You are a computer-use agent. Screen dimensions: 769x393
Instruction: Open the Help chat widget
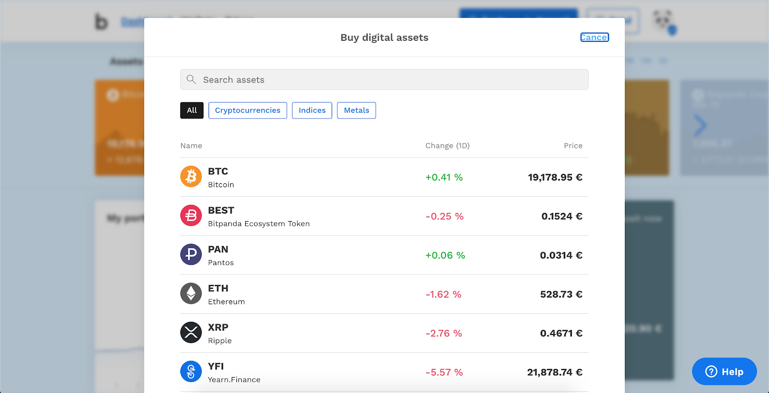click(724, 371)
